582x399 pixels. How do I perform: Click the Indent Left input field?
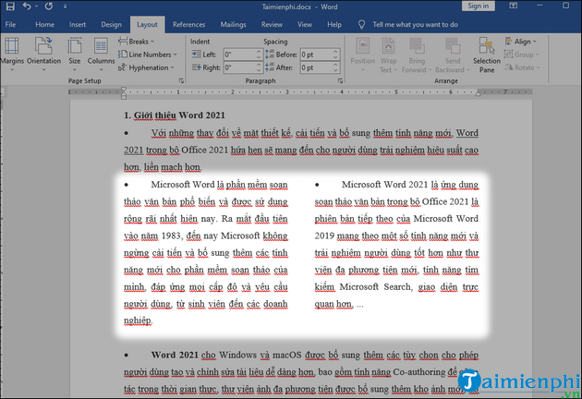click(x=239, y=54)
